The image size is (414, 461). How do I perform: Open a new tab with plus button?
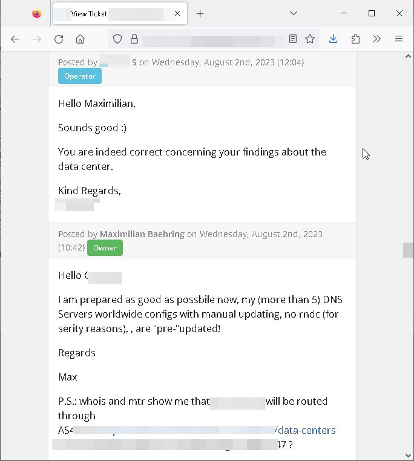click(x=200, y=13)
